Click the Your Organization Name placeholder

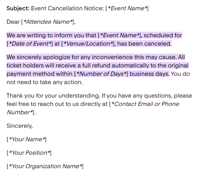tap(45, 166)
